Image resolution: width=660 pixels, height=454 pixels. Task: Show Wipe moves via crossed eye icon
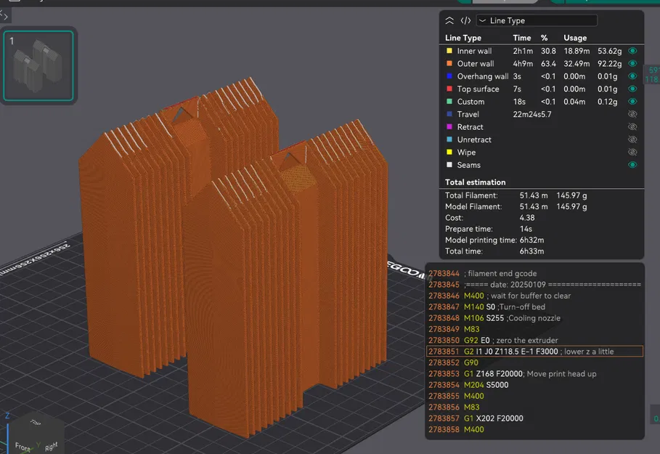pos(632,153)
